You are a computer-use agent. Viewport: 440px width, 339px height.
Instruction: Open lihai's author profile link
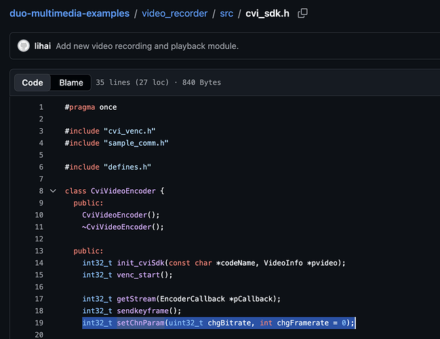(x=43, y=45)
